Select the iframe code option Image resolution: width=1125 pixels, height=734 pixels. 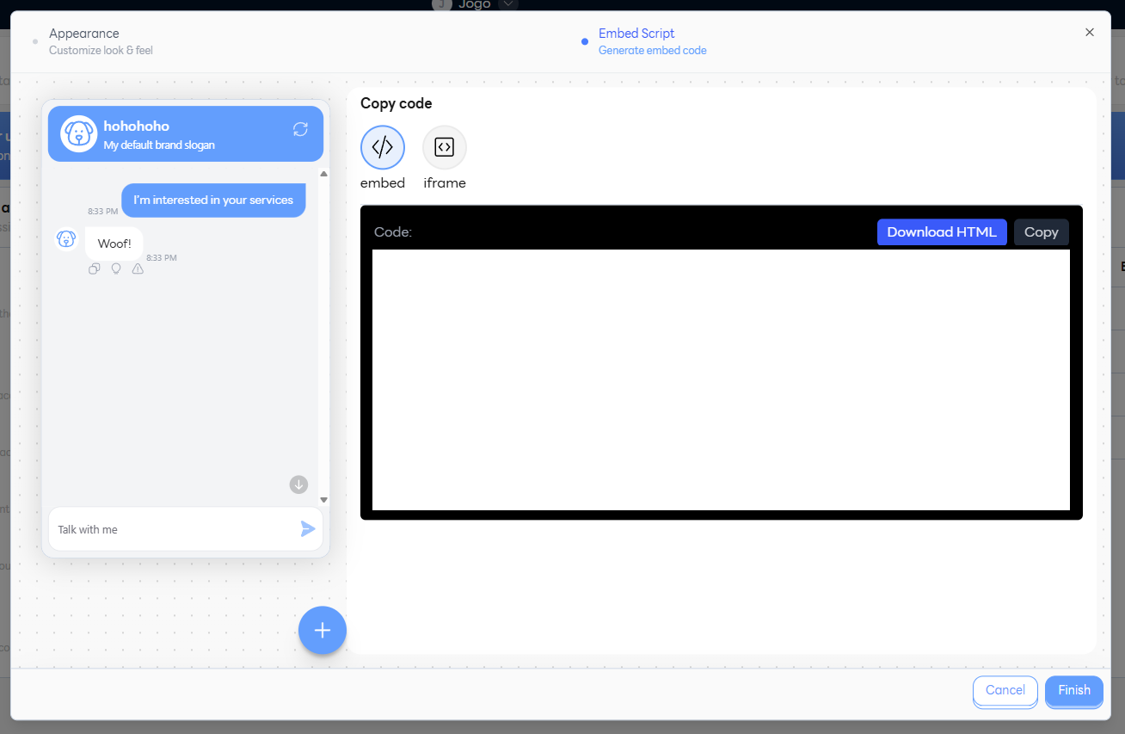coord(445,148)
